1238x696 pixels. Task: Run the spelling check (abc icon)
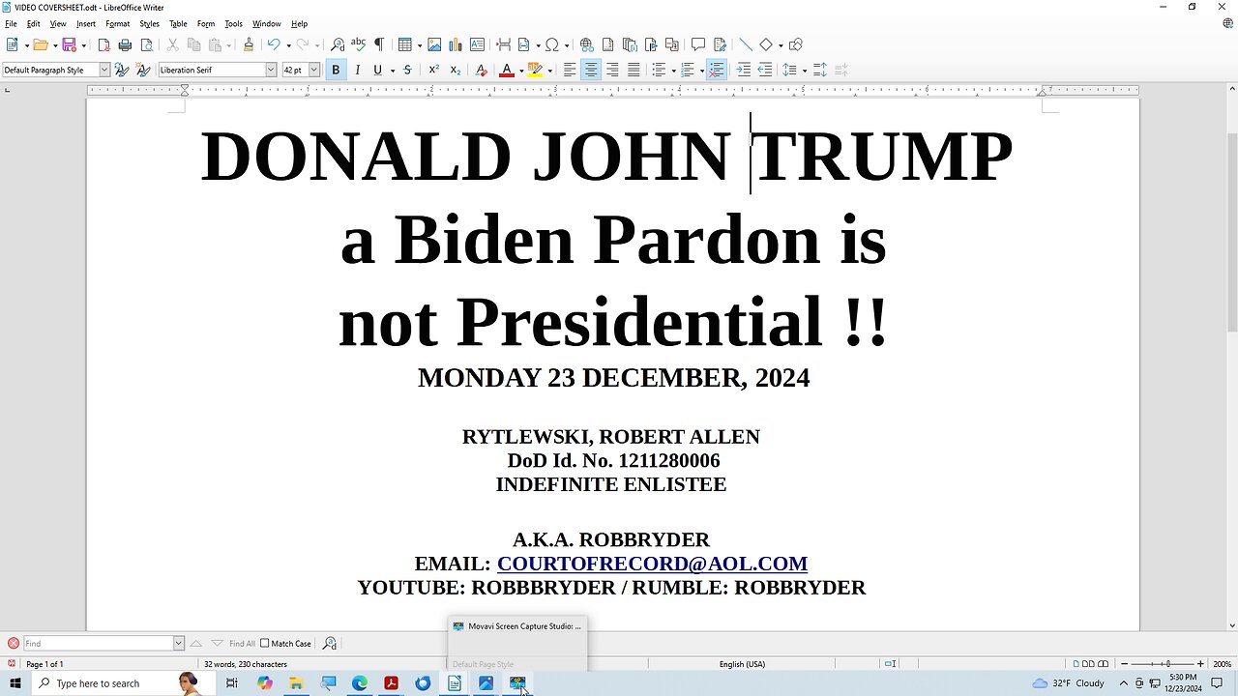tap(358, 44)
